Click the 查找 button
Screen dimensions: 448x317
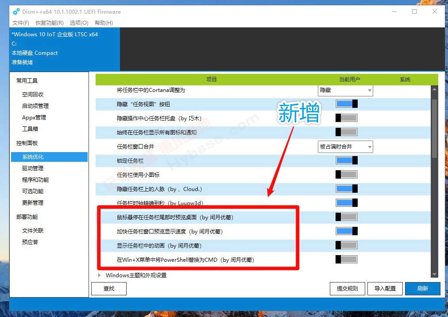coord(109,289)
